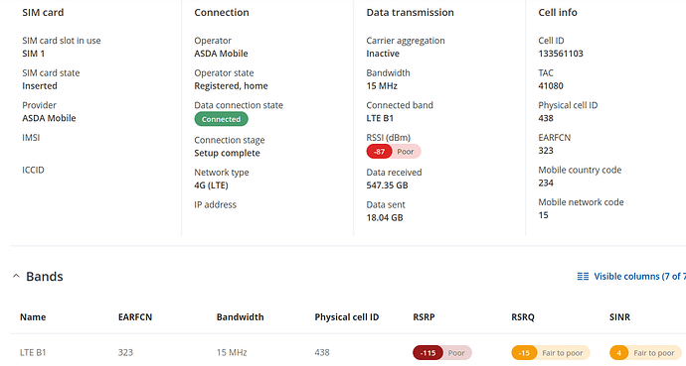Click the ASDA Mobile operator value
This screenshot has height=366, width=686.
[x=221, y=54]
